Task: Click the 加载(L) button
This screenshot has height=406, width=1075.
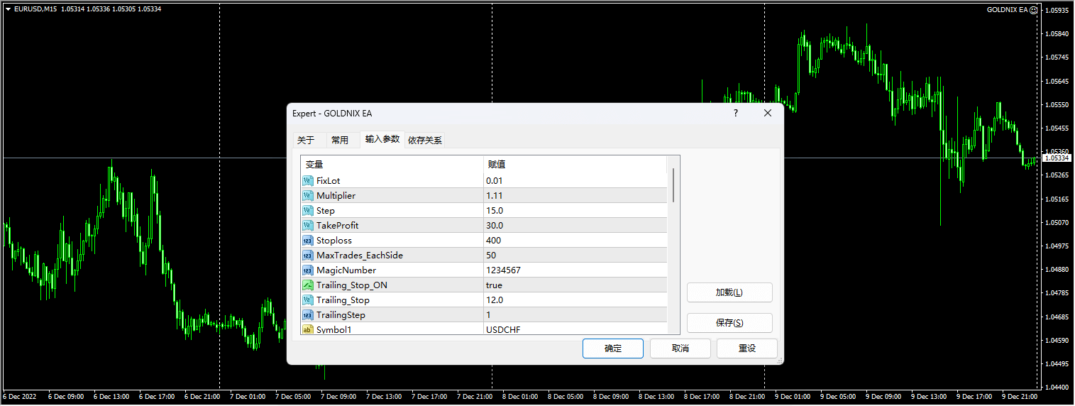Action: pos(729,292)
